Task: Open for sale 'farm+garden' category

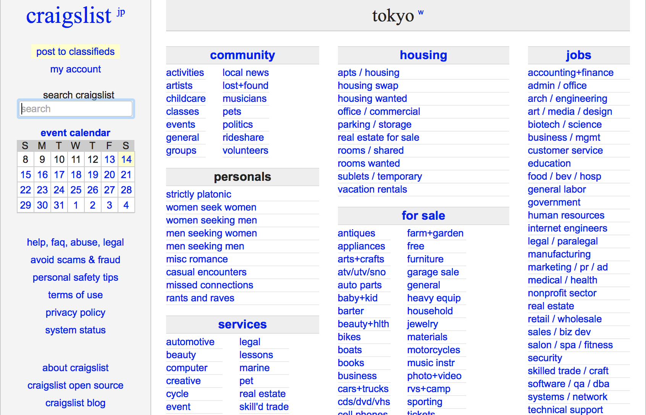Action: click(435, 233)
